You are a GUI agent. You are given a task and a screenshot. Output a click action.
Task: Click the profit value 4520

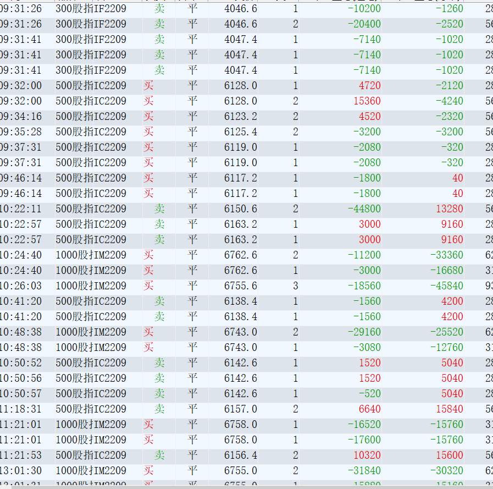tap(370, 117)
